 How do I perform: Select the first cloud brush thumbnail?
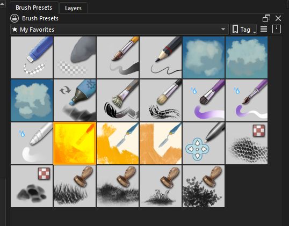tap(204, 57)
